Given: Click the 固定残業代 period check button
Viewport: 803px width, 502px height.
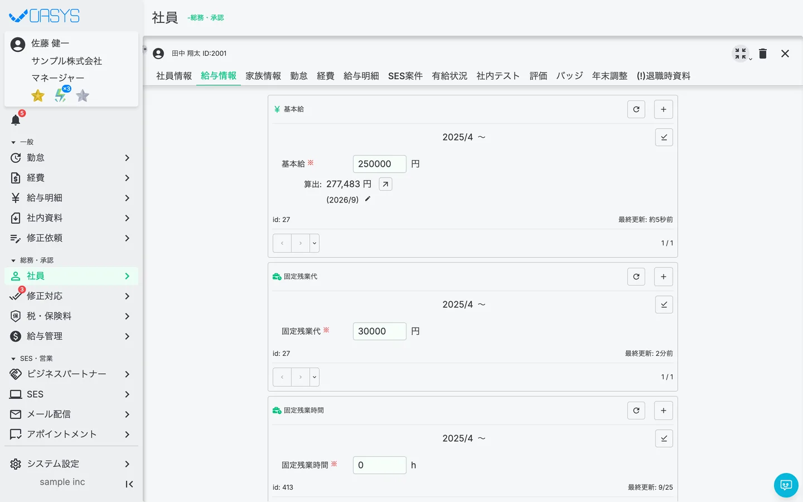Looking at the screenshot, I should pyautogui.click(x=664, y=305).
